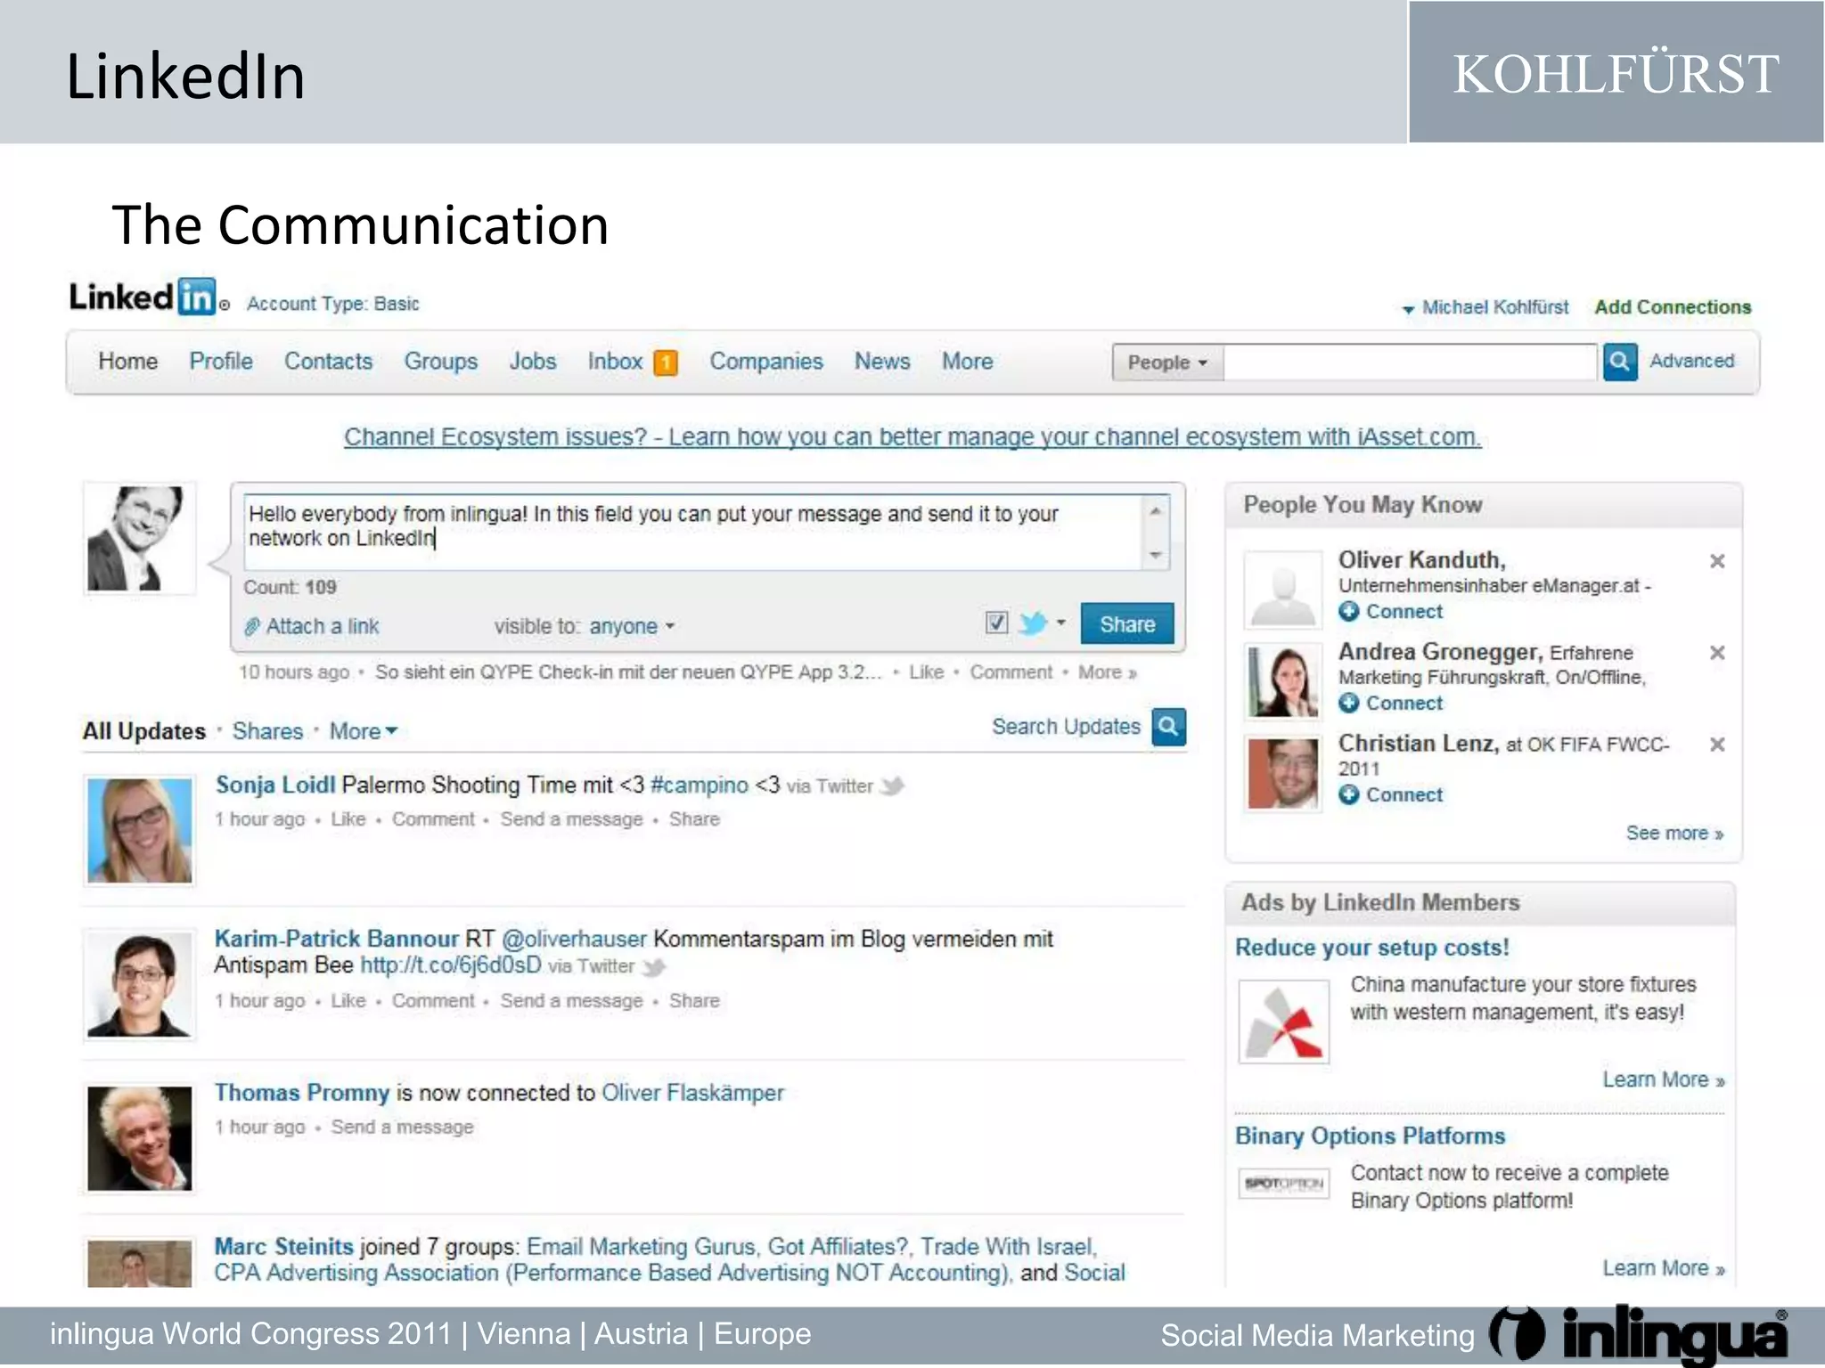This screenshot has height=1368, width=1825.
Task: Click Connect plus icon for Andrea Gronegger
Action: [1349, 704]
